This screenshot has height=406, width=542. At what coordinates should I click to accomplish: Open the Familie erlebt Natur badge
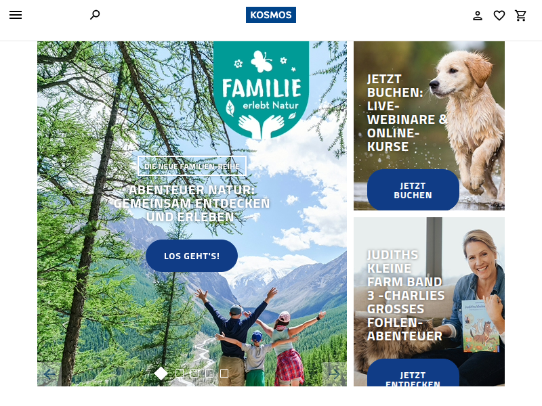262,90
